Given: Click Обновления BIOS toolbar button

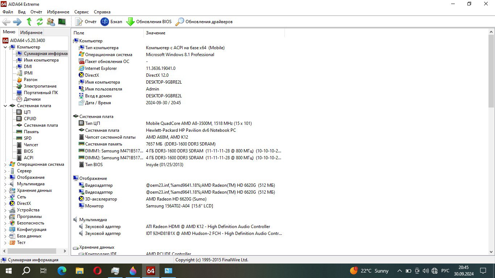Looking at the screenshot, I should point(149,22).
